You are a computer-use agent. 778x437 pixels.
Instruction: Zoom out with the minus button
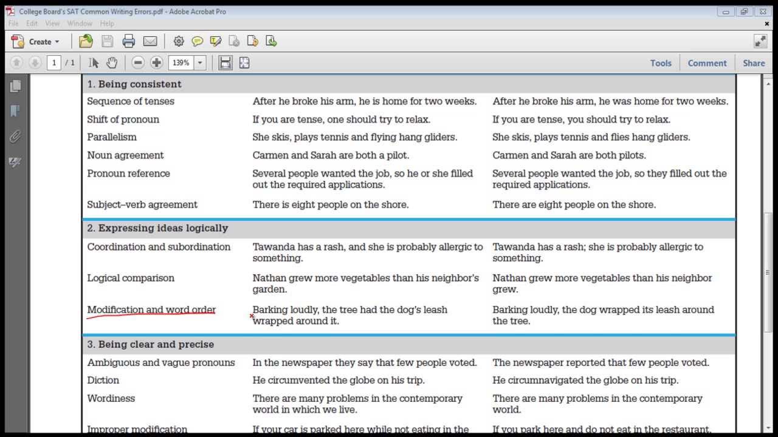(x=138, y=63)
